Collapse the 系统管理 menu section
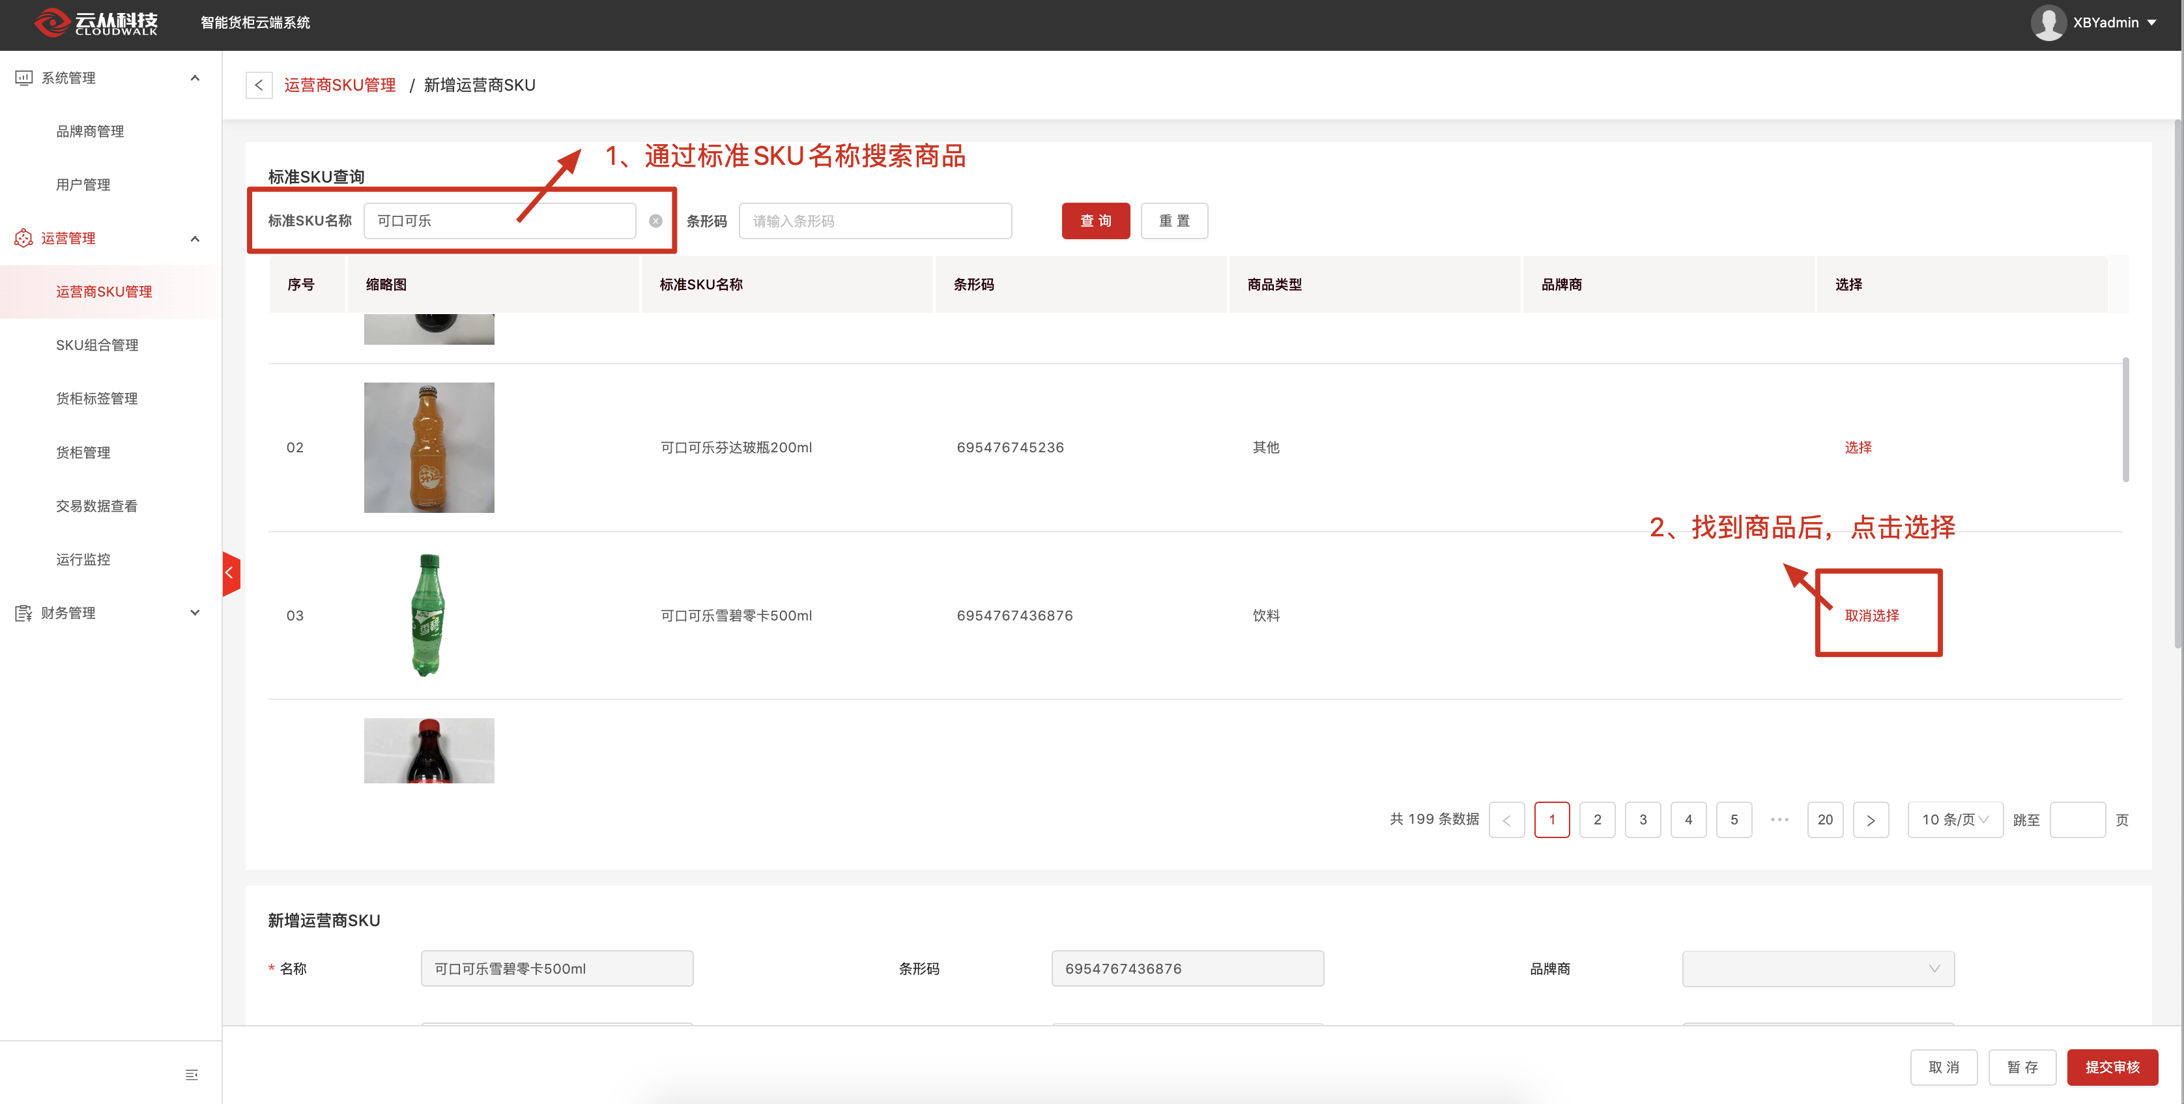2184x1104 pixels. [x=195, y=78]
